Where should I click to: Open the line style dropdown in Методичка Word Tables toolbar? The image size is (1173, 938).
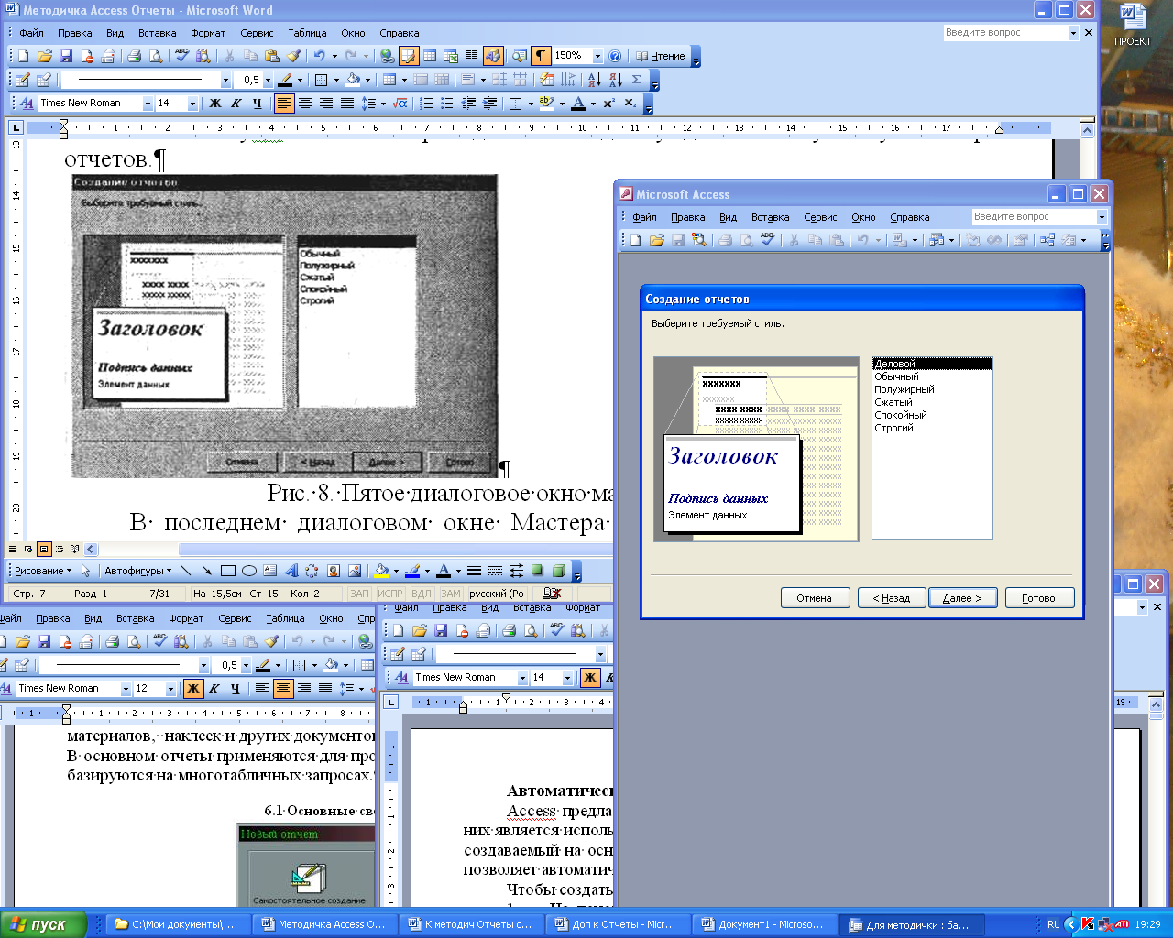point(225,80)
